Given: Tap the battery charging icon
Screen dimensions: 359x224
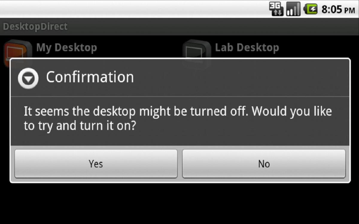Looking at the screenshot, I should click(310, 9).
